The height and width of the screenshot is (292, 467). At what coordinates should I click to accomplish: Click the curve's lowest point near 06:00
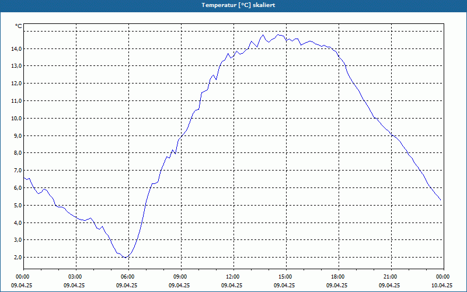pos(126,258)
